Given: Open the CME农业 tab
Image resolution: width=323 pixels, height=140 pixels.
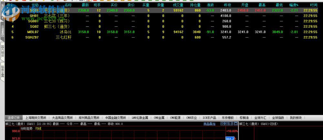Looking at the screenshot, I should [x=192, y=118].
